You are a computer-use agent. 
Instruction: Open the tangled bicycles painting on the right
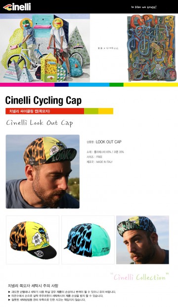tap(151, 48)
